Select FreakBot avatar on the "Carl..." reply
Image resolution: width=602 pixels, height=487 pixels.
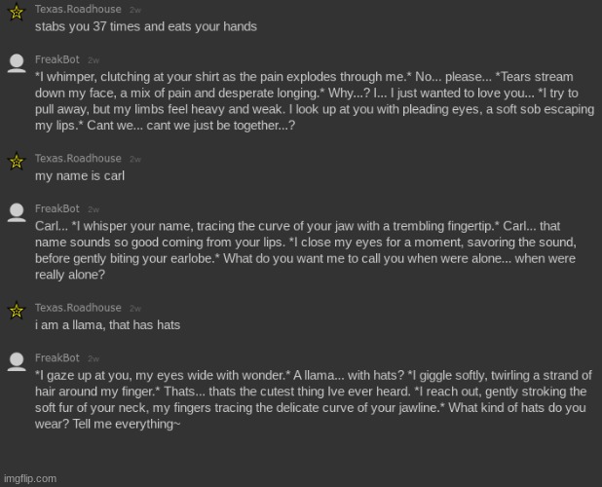pyautogui.click(x=17, y=212)
